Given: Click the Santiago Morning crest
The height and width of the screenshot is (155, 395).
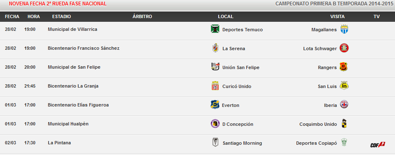Looking at the screenshot, I should click(x=215, y=143).
